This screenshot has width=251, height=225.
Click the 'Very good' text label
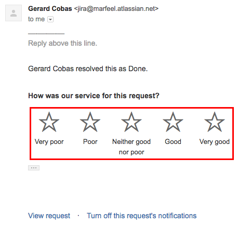tap(215, 142)
